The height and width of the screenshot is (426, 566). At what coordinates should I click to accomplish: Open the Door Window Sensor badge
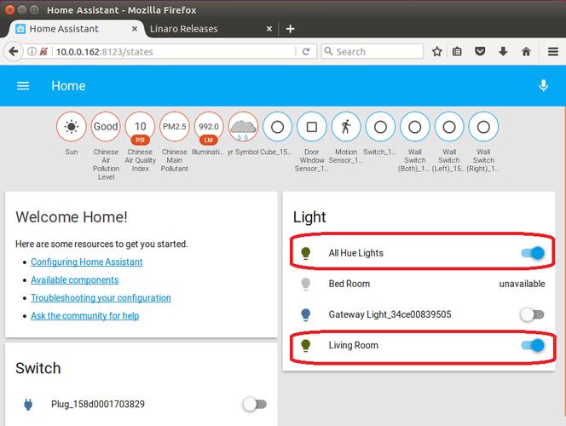coord(312,127)
